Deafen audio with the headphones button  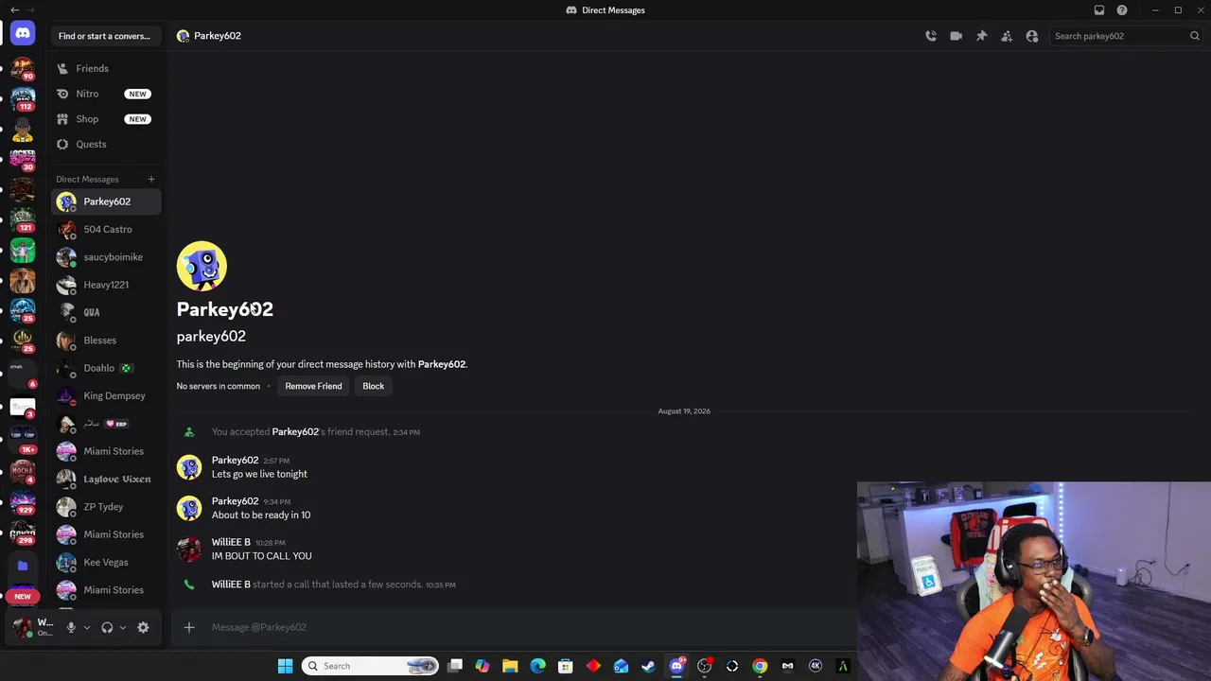point(107,627)
